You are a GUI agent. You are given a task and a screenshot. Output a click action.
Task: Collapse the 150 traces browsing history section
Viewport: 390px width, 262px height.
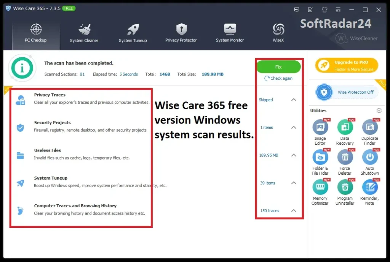click(x=294, y=211)
